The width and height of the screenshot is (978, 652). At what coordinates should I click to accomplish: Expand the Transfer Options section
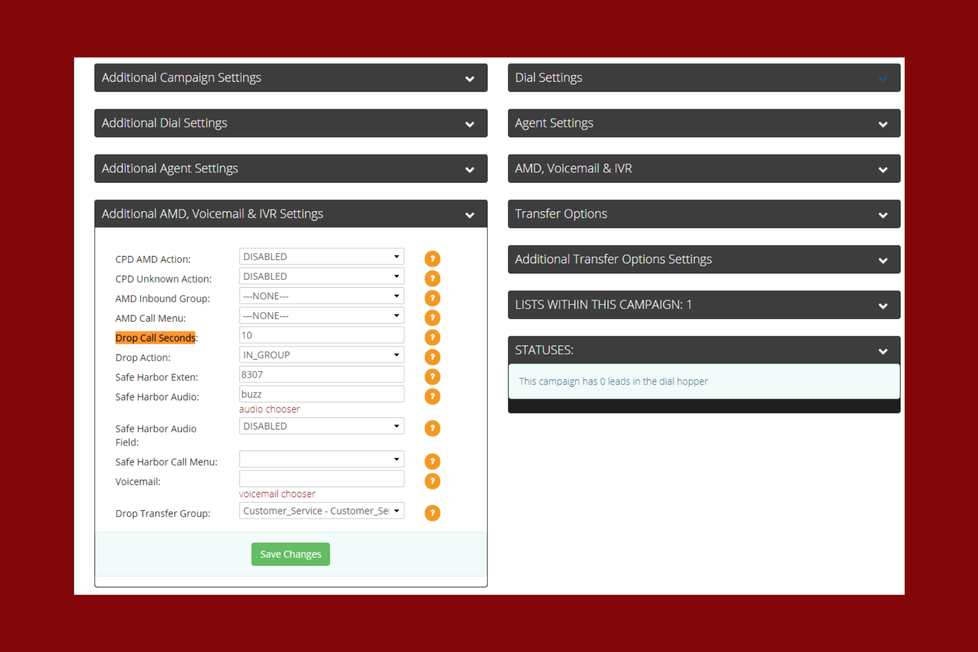(x=703, y=214)
